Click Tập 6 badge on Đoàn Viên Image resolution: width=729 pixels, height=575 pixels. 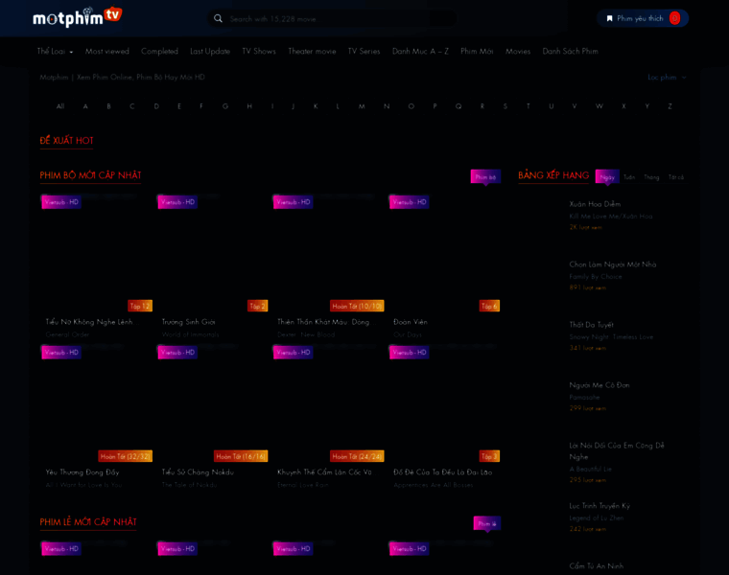pyautogui.click(x=489, y=306)
